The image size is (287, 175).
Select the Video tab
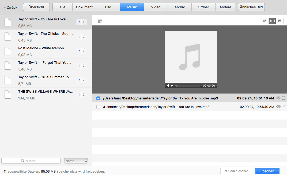coord(156,7)
